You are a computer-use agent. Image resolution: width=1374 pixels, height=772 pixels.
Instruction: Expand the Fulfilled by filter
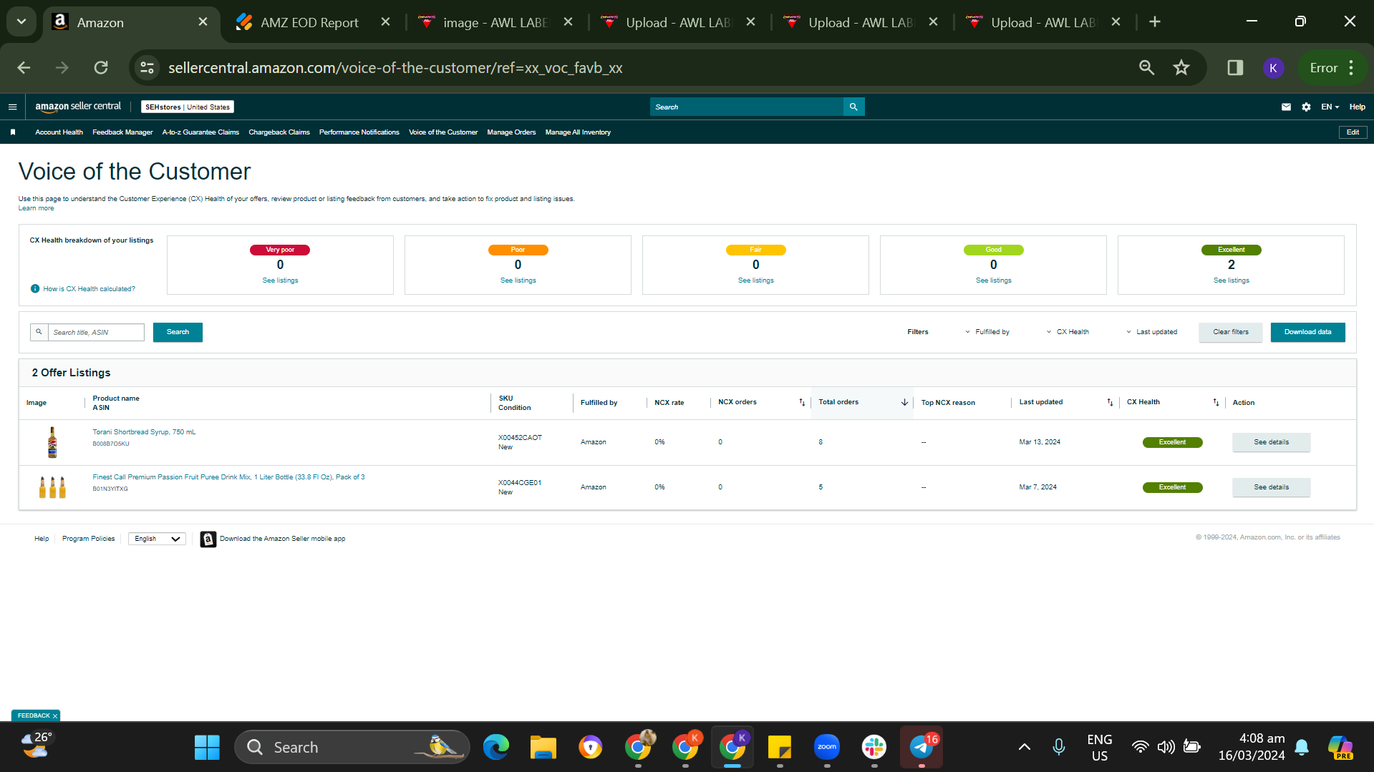[x=987, y=332]
